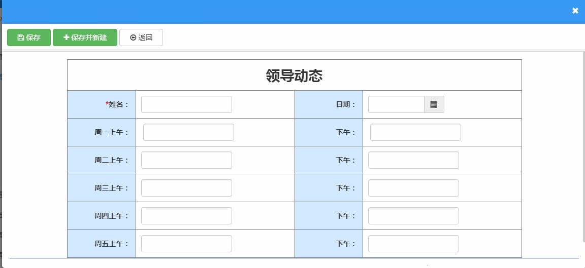Select the 周一上午 input box

pyautogui.click(x=188, y=132)
